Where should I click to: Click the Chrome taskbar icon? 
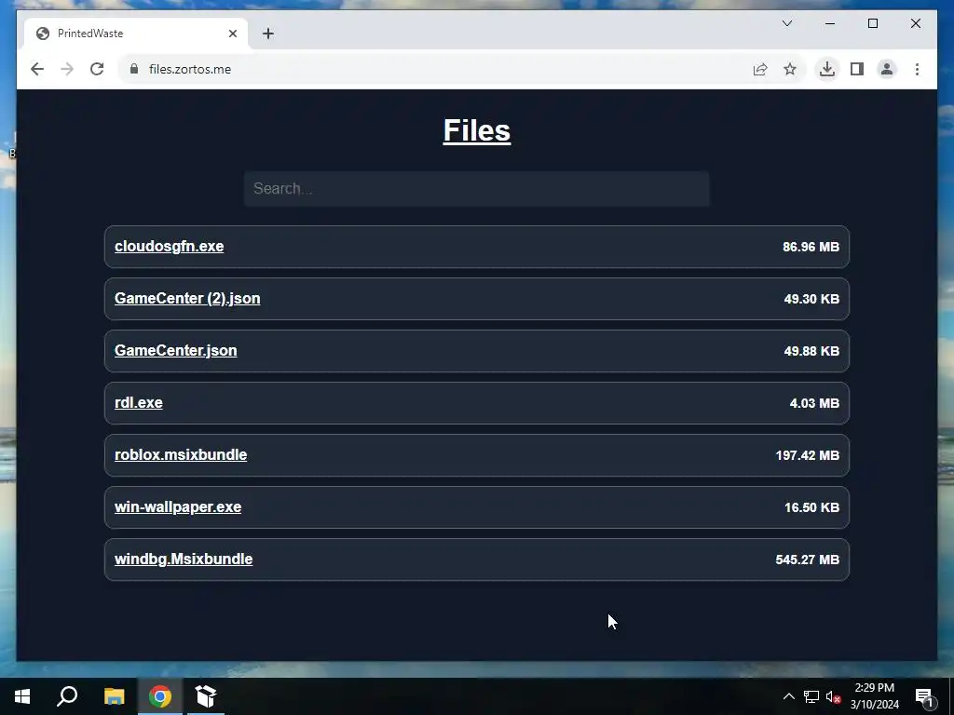(160, 696)
